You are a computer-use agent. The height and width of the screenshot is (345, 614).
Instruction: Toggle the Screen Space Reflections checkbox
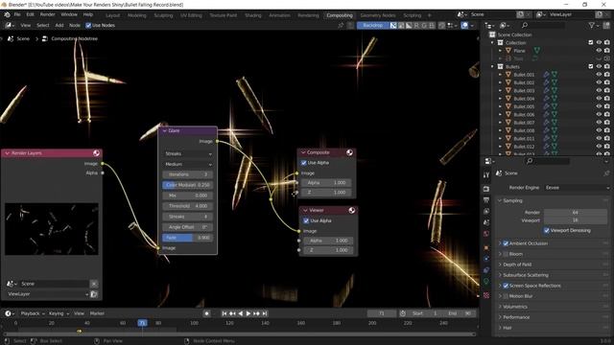(x=506, y=286)
